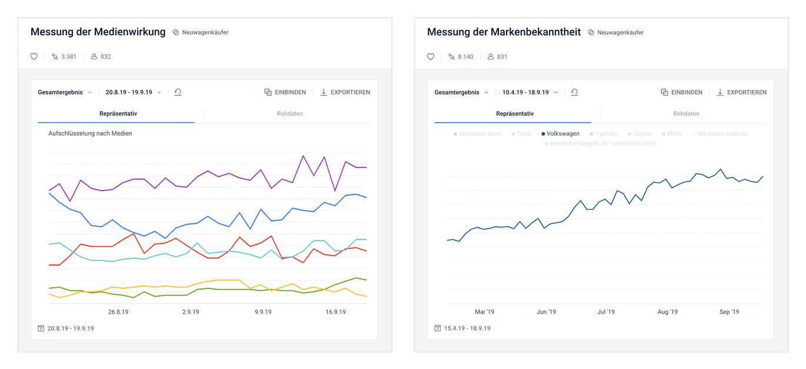
Task: Select Repräsentativ tab in Markenbekanntheit panel
Action: click(514, 113)
